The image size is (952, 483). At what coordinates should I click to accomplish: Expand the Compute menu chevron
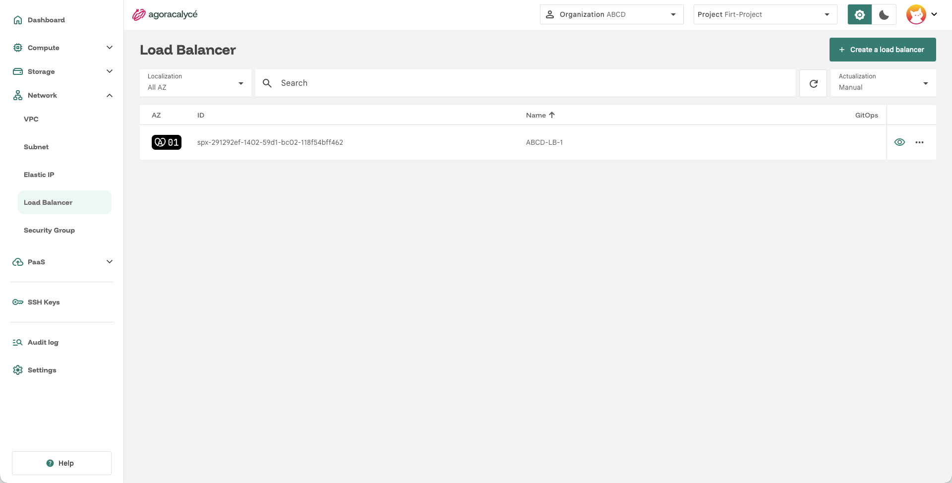pos(110,48)
